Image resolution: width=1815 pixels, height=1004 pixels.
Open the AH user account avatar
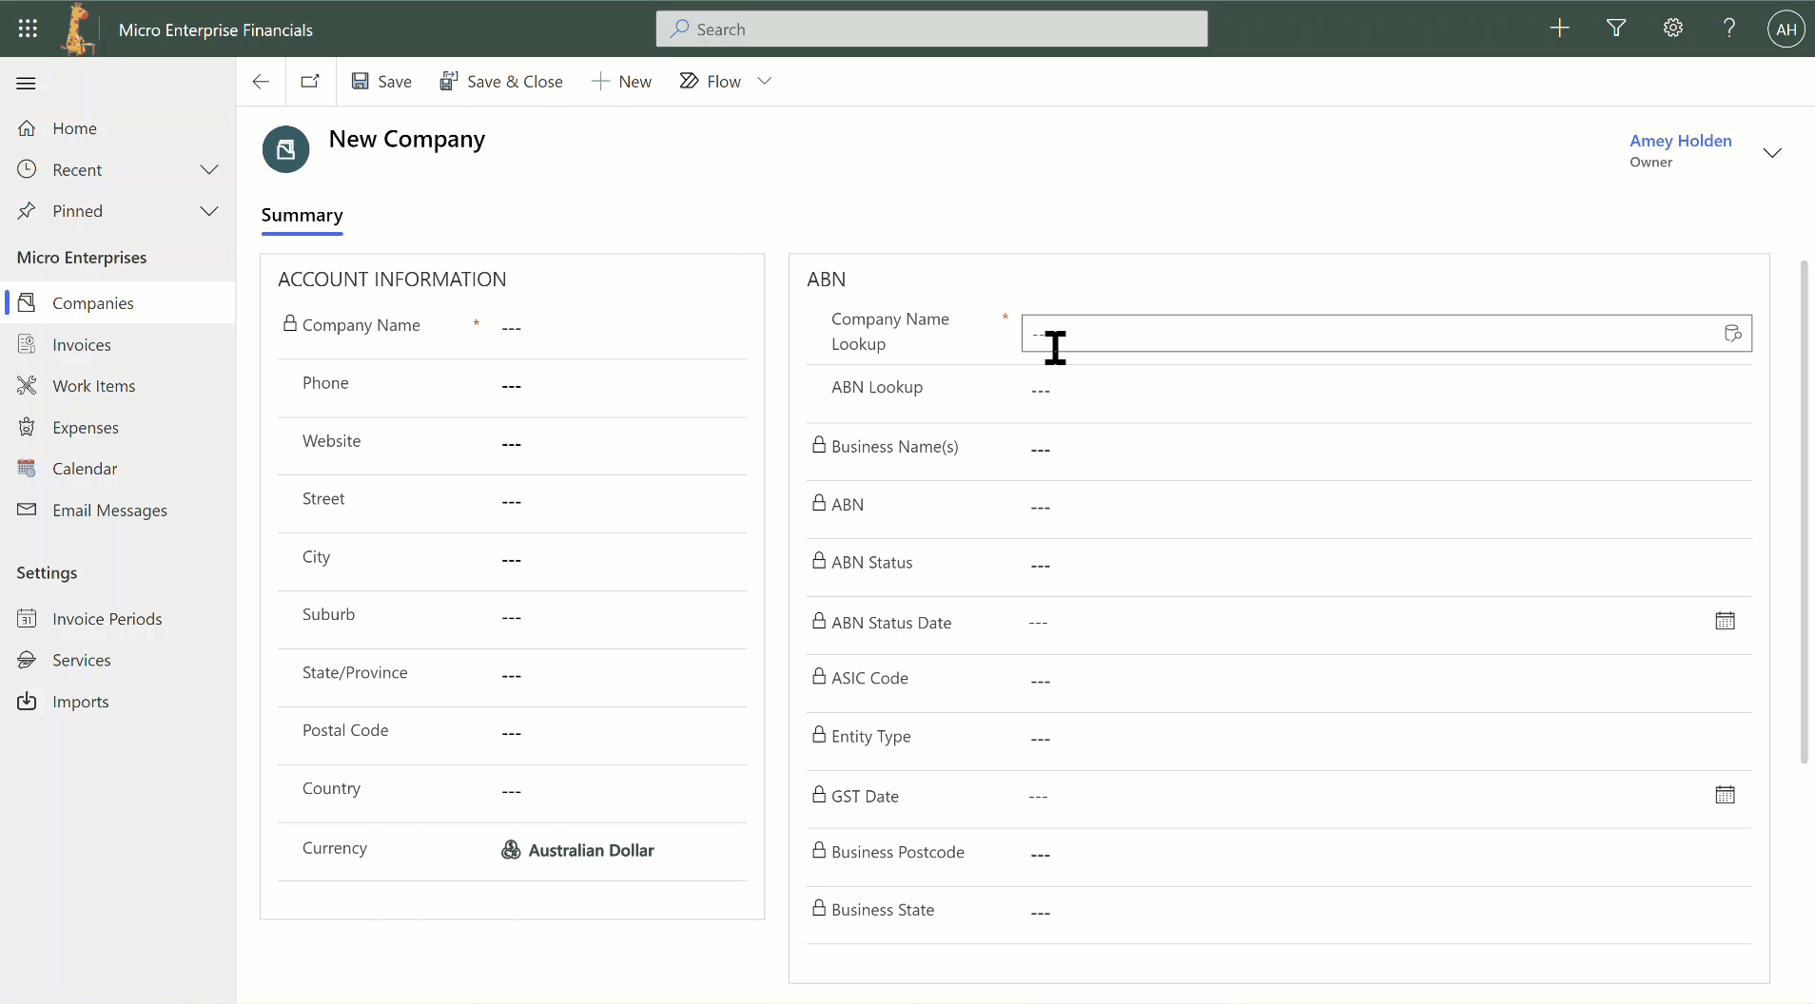pyautogui.click(x=1786, y=29)
